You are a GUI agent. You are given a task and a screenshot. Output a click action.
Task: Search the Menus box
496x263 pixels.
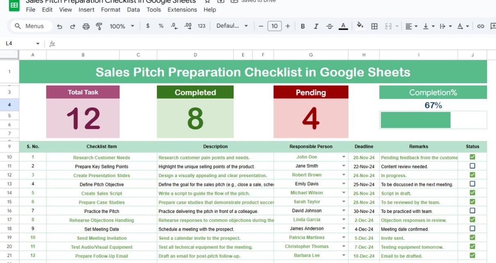(32, 26)
